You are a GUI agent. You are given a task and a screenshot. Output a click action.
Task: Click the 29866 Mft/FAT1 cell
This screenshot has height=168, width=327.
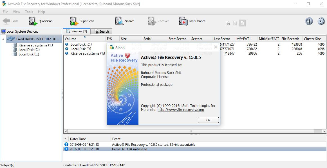(x=252, y=53)
